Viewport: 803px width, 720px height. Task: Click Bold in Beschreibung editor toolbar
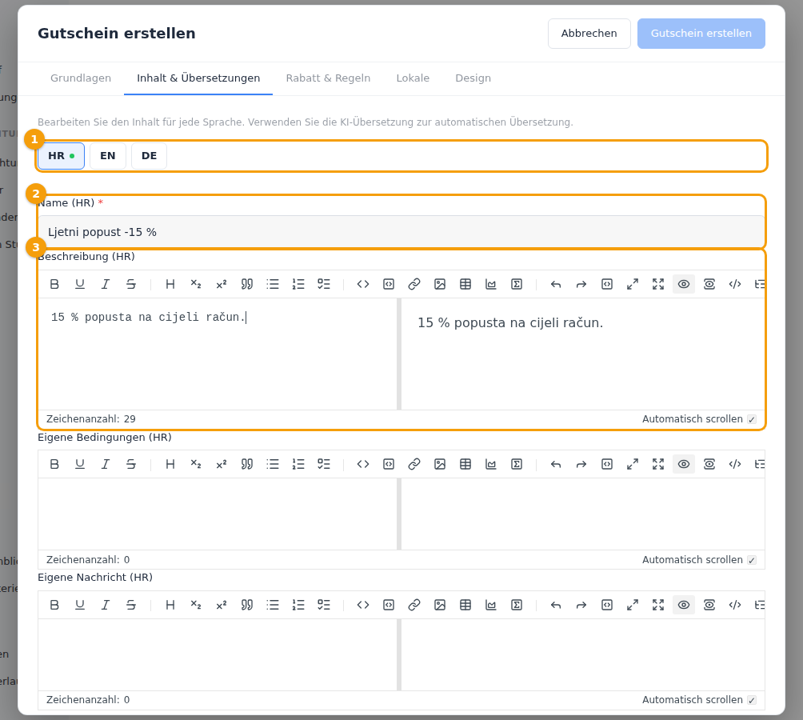pos(54,284)
